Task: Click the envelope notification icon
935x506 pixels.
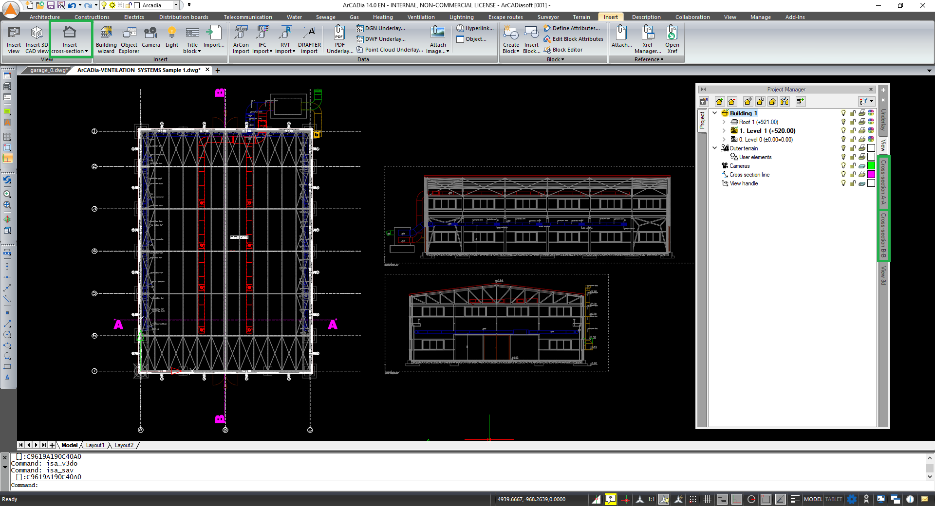Action: 925,499
